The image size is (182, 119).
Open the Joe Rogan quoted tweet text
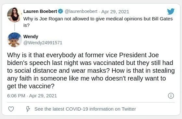click(x=98, y=22)
